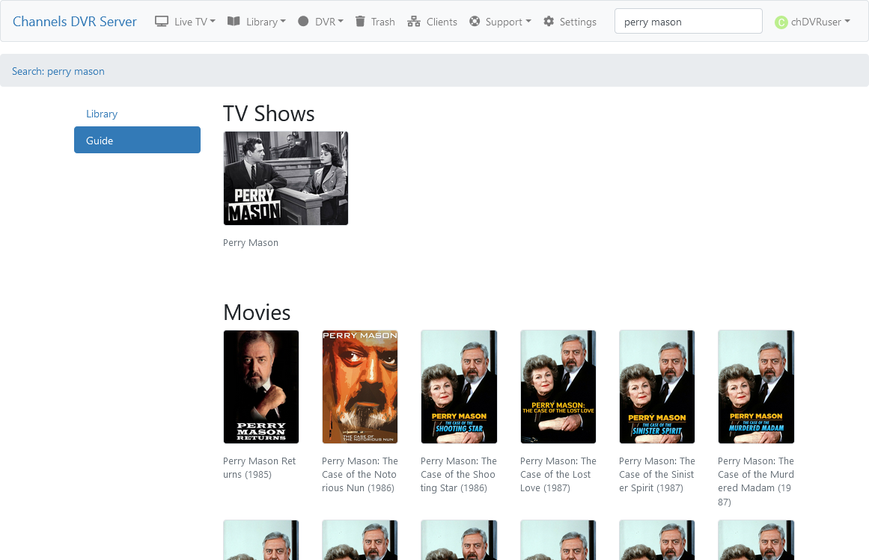Select the Guide sidebar tab
869x560 pixels.
(x=137, y=140)
